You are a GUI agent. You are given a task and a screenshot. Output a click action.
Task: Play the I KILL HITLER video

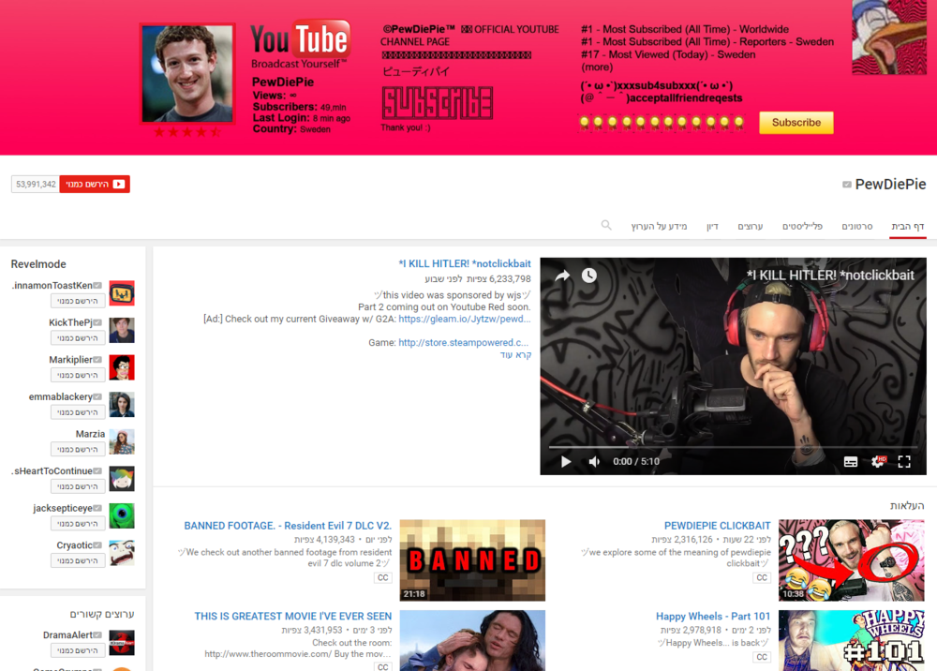tap(565, 460)
